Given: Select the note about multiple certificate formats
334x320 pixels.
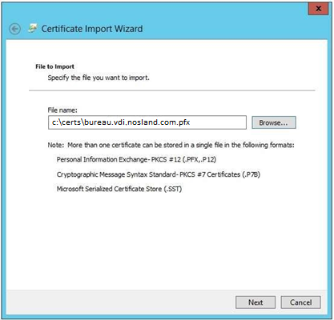Looking at the screenshot, I should tap(171, 145).
